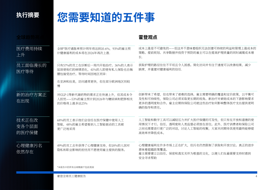Click the paragraph starting '对GLP-1等新代谢药物'
Screen dimensions: 269x190
point(95,99)
